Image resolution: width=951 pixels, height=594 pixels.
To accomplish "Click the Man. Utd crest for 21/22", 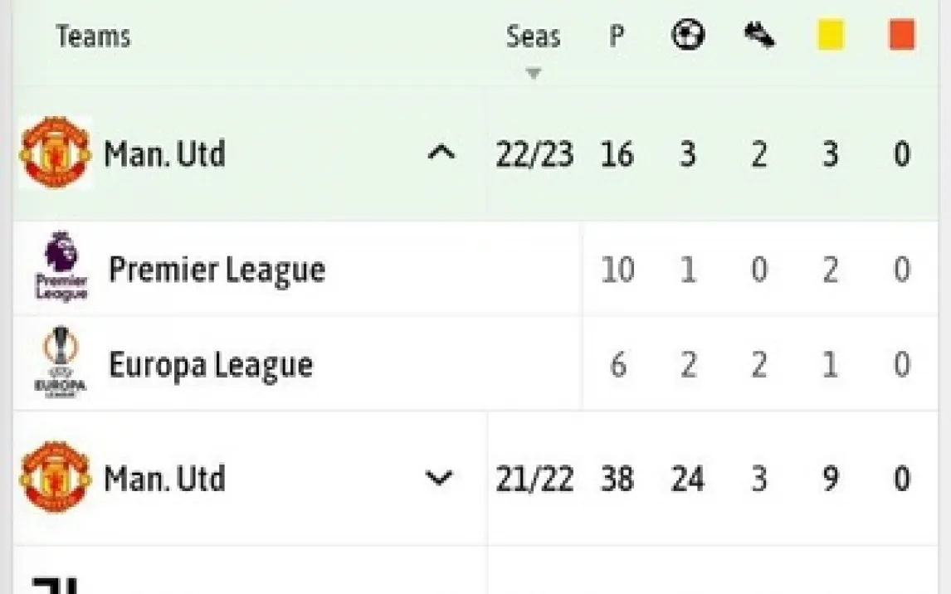I will (x=55, y=478).
